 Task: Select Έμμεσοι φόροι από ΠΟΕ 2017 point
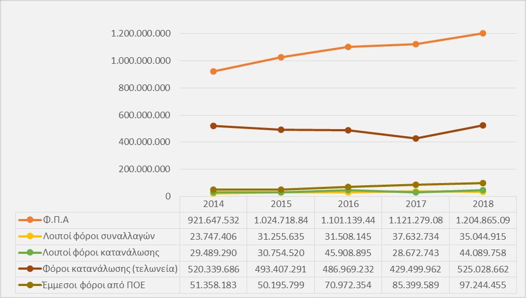point(416,185)
